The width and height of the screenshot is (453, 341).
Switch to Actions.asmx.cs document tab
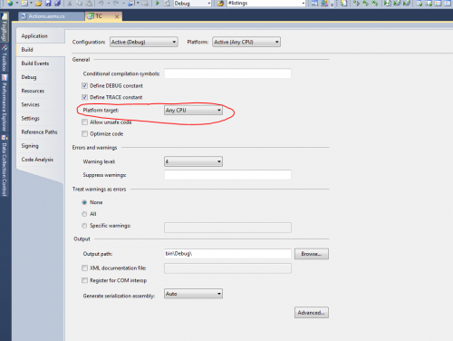click(x=52, y=16)
